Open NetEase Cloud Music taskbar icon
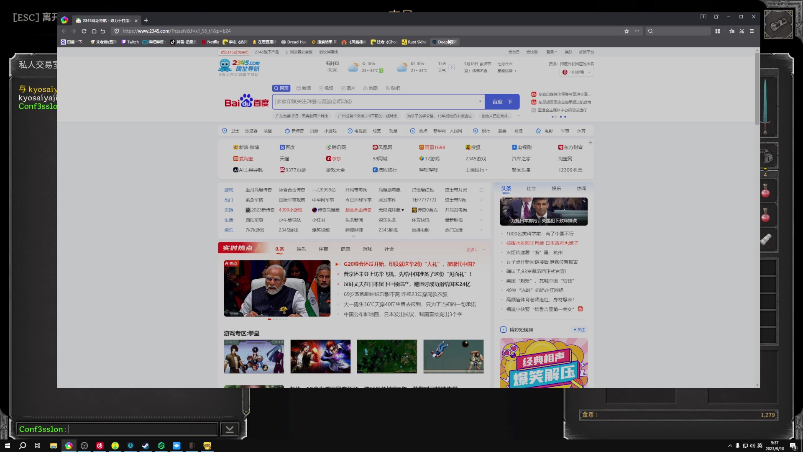This screenshot has width=803, height=452. coord(100,446)
